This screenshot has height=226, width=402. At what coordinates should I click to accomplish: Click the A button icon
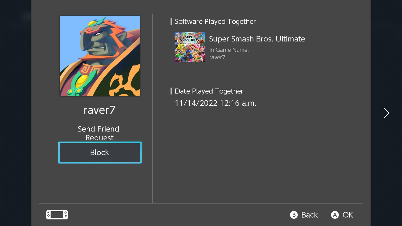tap(335, 215)
